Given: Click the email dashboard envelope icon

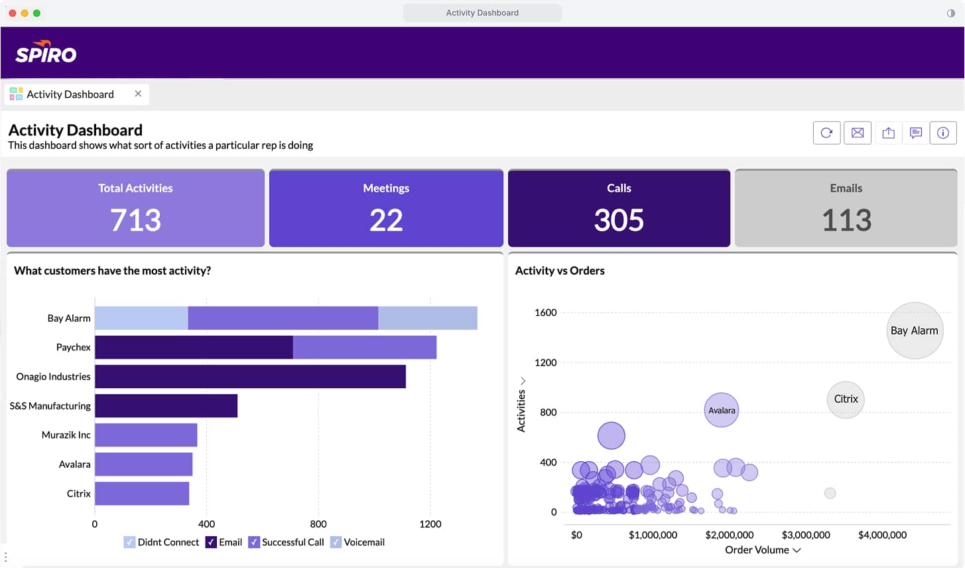Looking at the screenshot, I should 858,133.
